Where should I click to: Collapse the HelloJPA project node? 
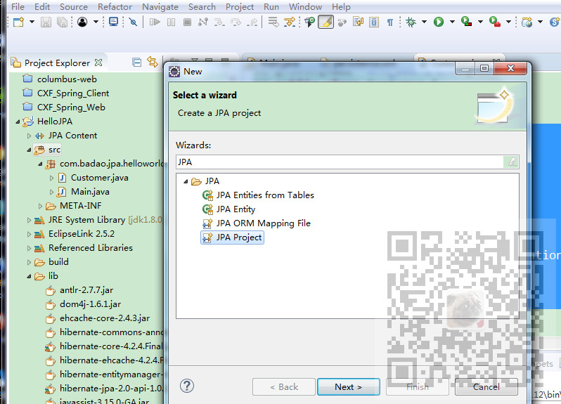(18, 122)
